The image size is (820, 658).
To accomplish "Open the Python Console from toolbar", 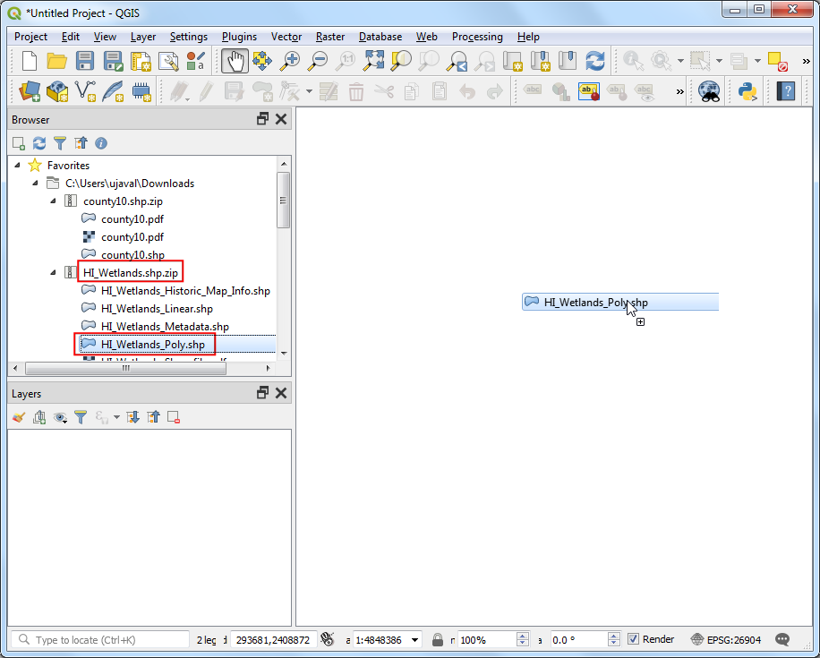I will tap(747, 90).
